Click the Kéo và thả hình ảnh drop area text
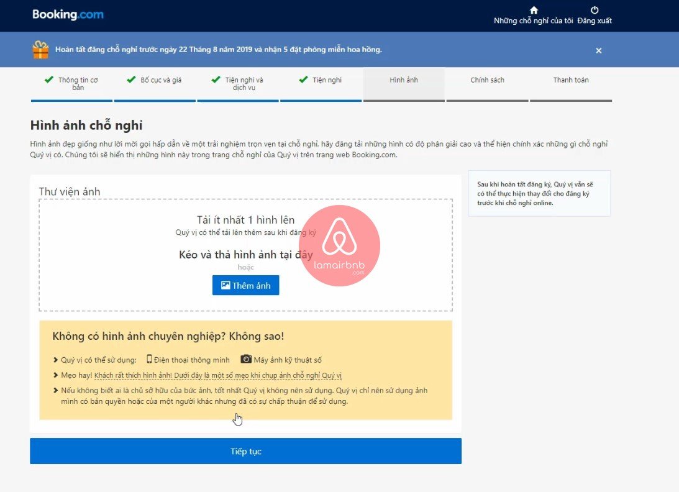Viewport: 679px width, 492px height. pyautogui.click(x=245, y=255)
